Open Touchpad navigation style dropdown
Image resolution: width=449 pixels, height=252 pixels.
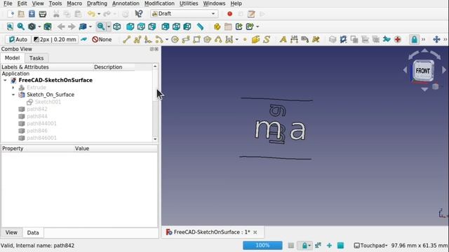[x=371, y=246]
